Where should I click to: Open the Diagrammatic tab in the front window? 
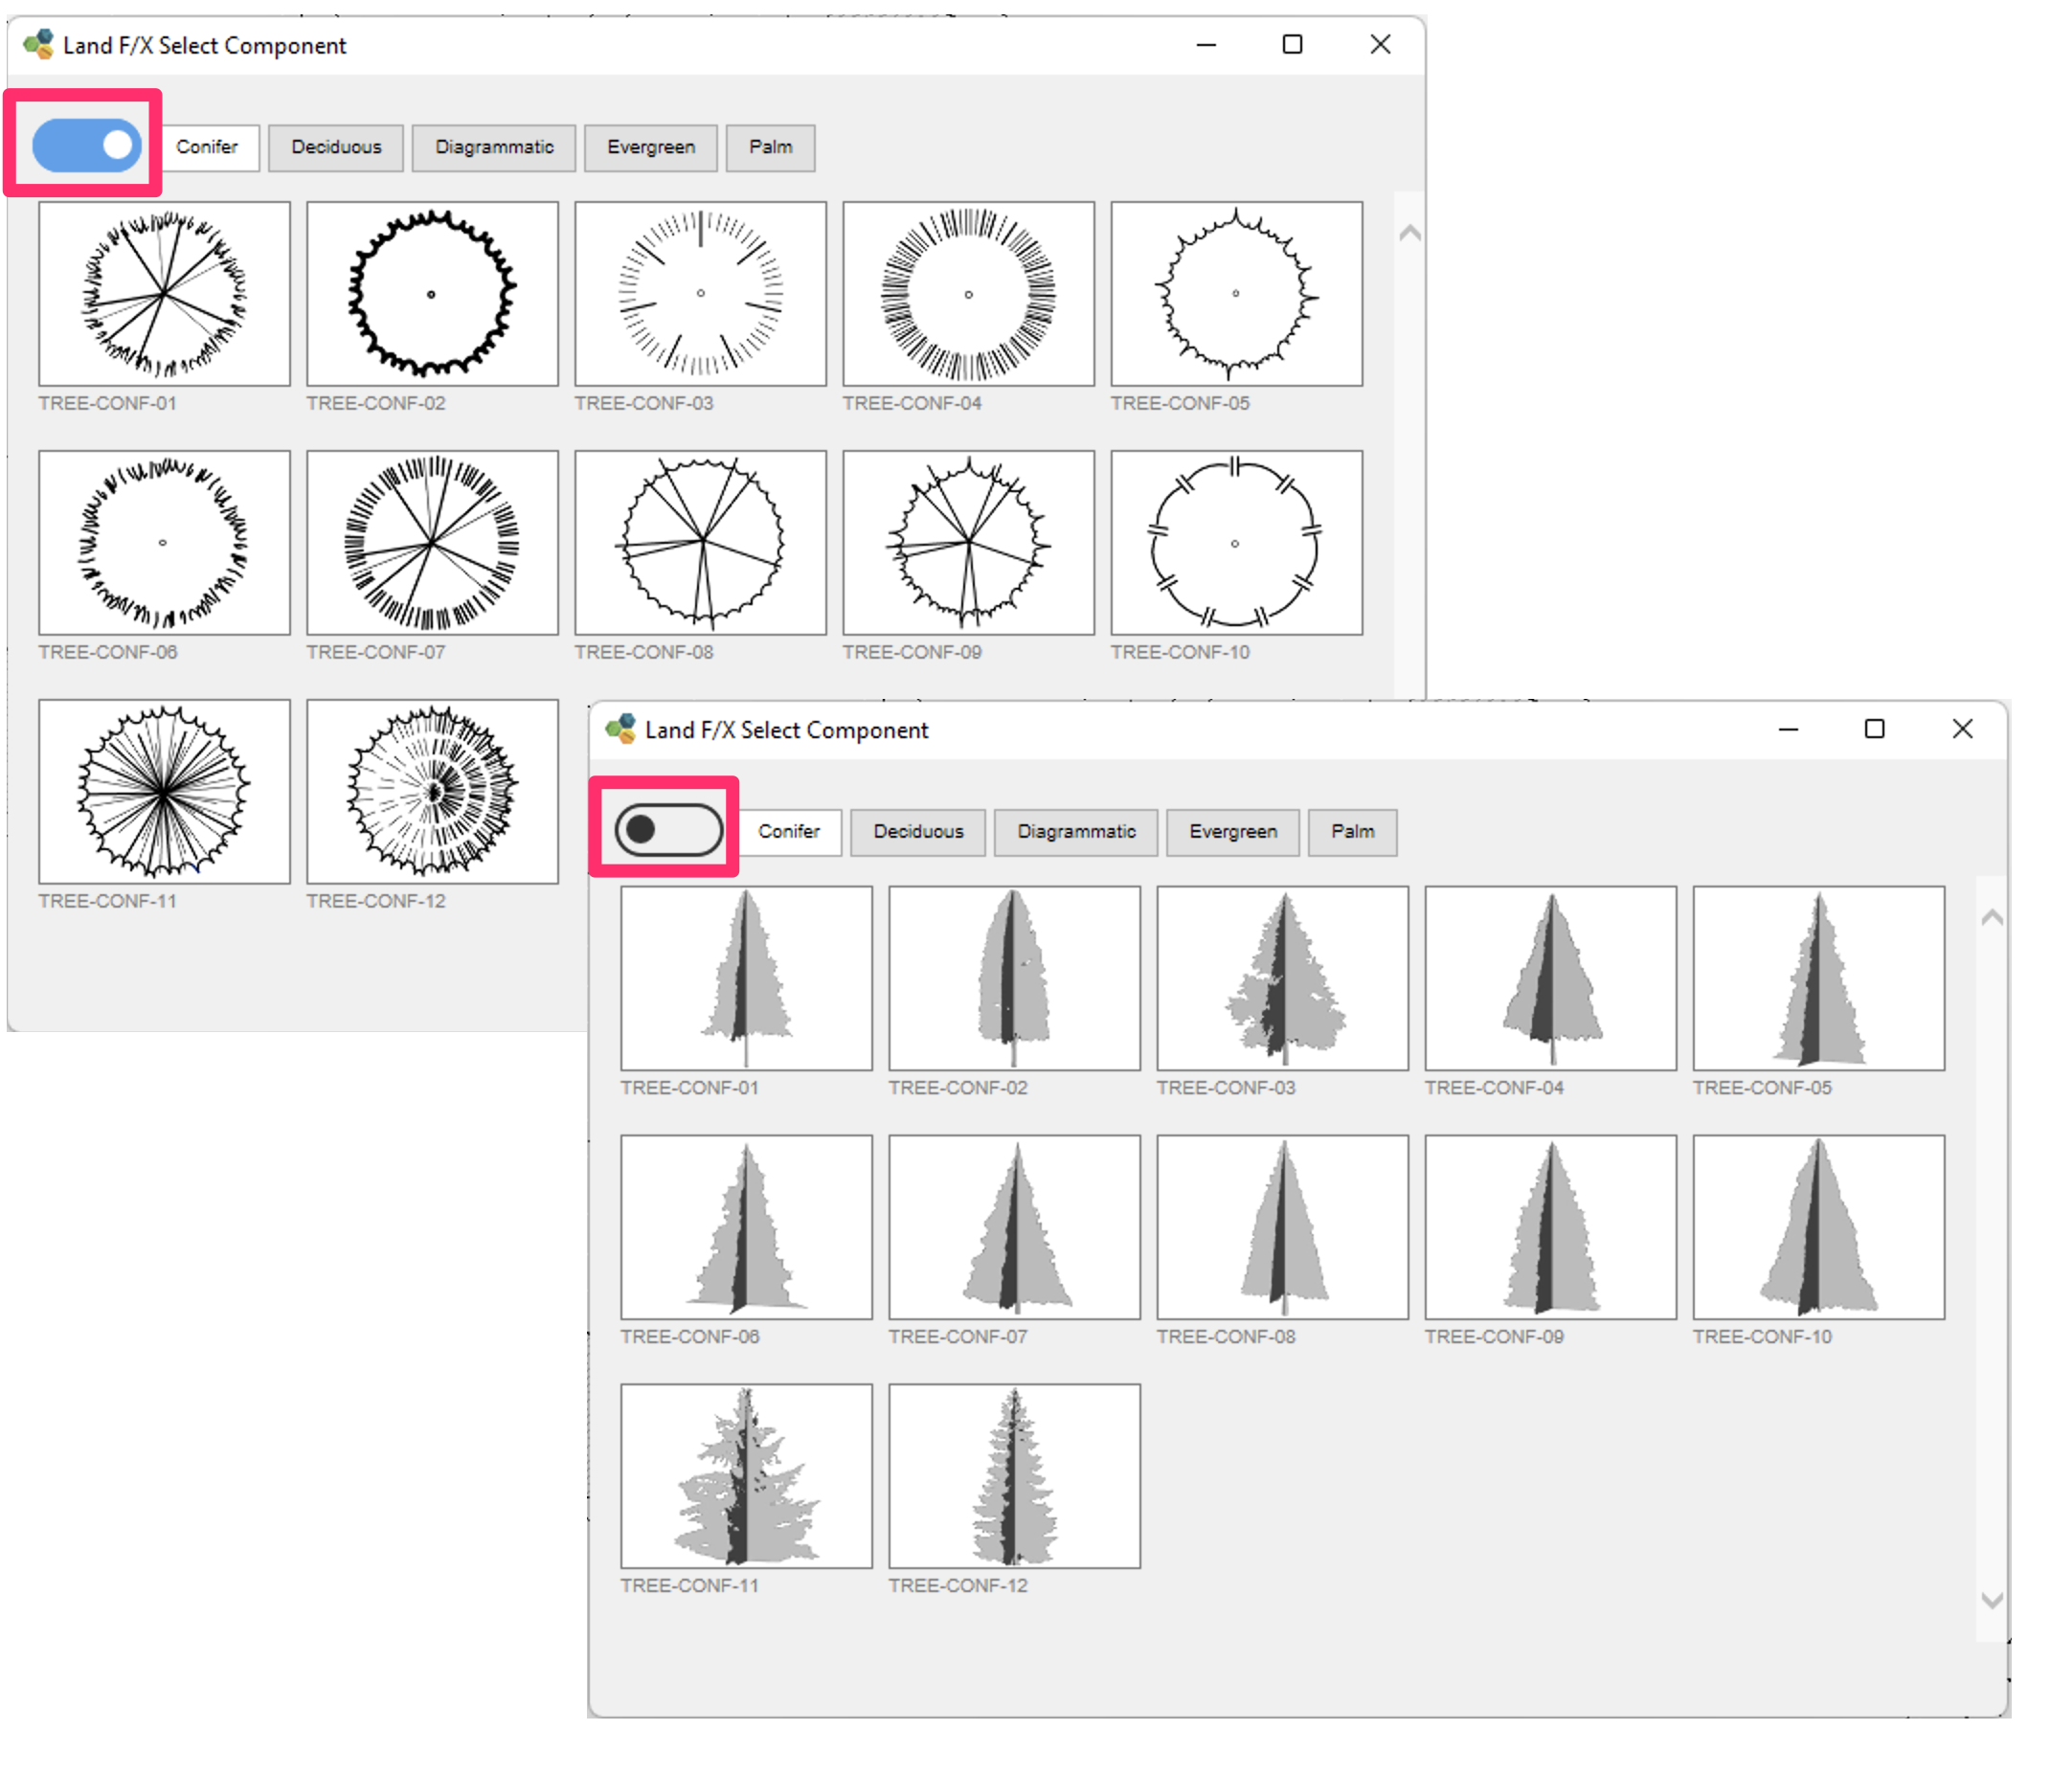(1077, 832)
